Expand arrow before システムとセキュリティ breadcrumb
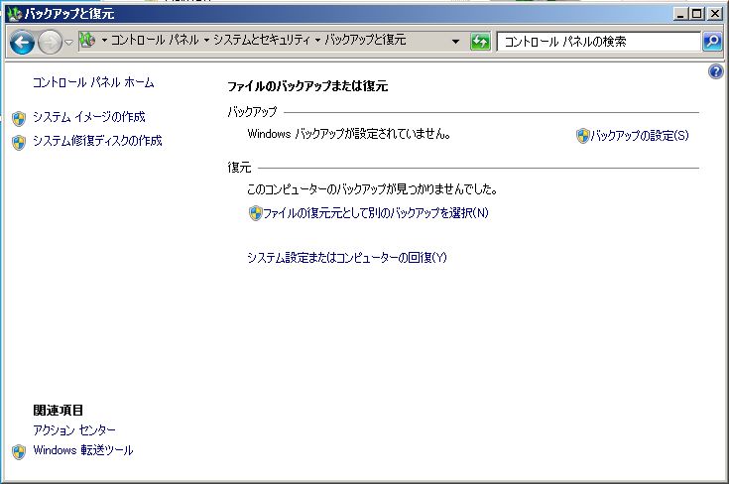 coord(207,41)
